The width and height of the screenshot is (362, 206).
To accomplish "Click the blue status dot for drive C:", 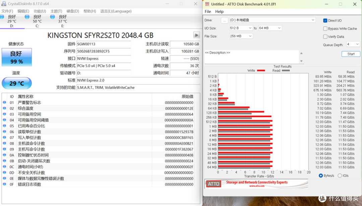I will 27,17.
